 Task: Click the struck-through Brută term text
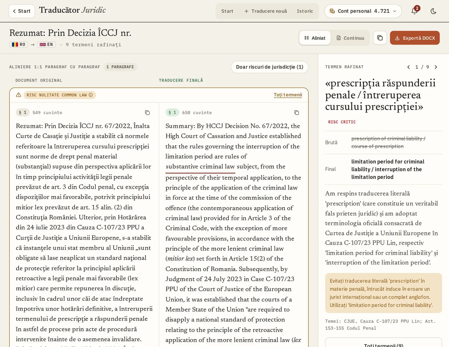388,143
